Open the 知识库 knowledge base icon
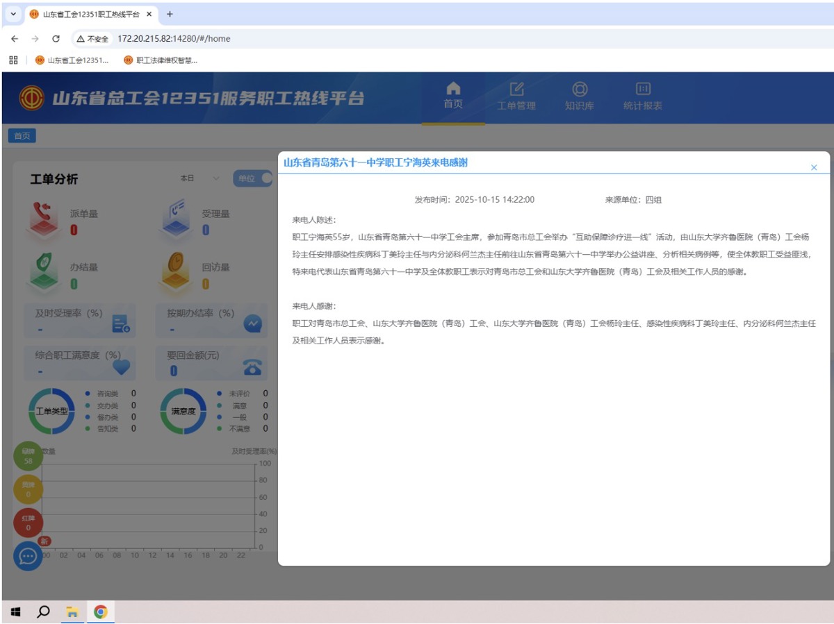This screenshot has width=834, height=624. click(579, 90)
